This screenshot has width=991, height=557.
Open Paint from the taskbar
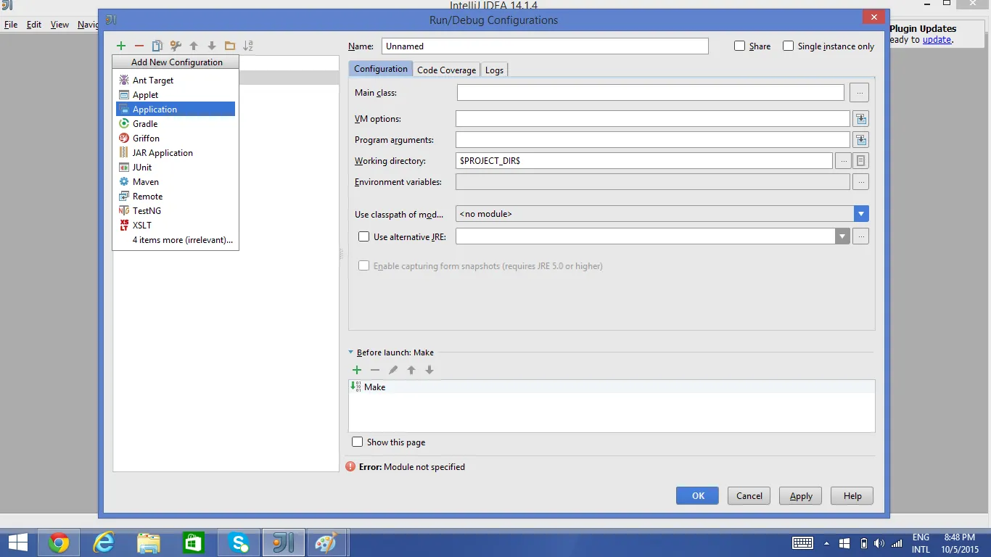[x=327, y=542]
